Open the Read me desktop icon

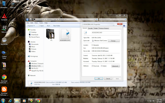tap(13, 5)
